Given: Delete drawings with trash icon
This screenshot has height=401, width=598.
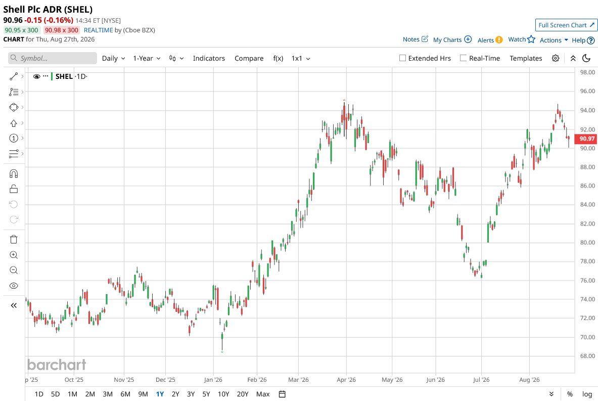Looking at the screenshot, I should click(14, 239).
